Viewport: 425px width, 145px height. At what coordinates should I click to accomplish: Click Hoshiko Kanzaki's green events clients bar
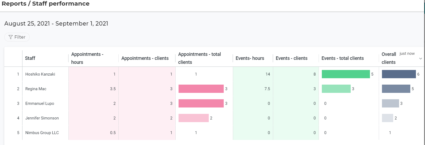coord(346,74)
